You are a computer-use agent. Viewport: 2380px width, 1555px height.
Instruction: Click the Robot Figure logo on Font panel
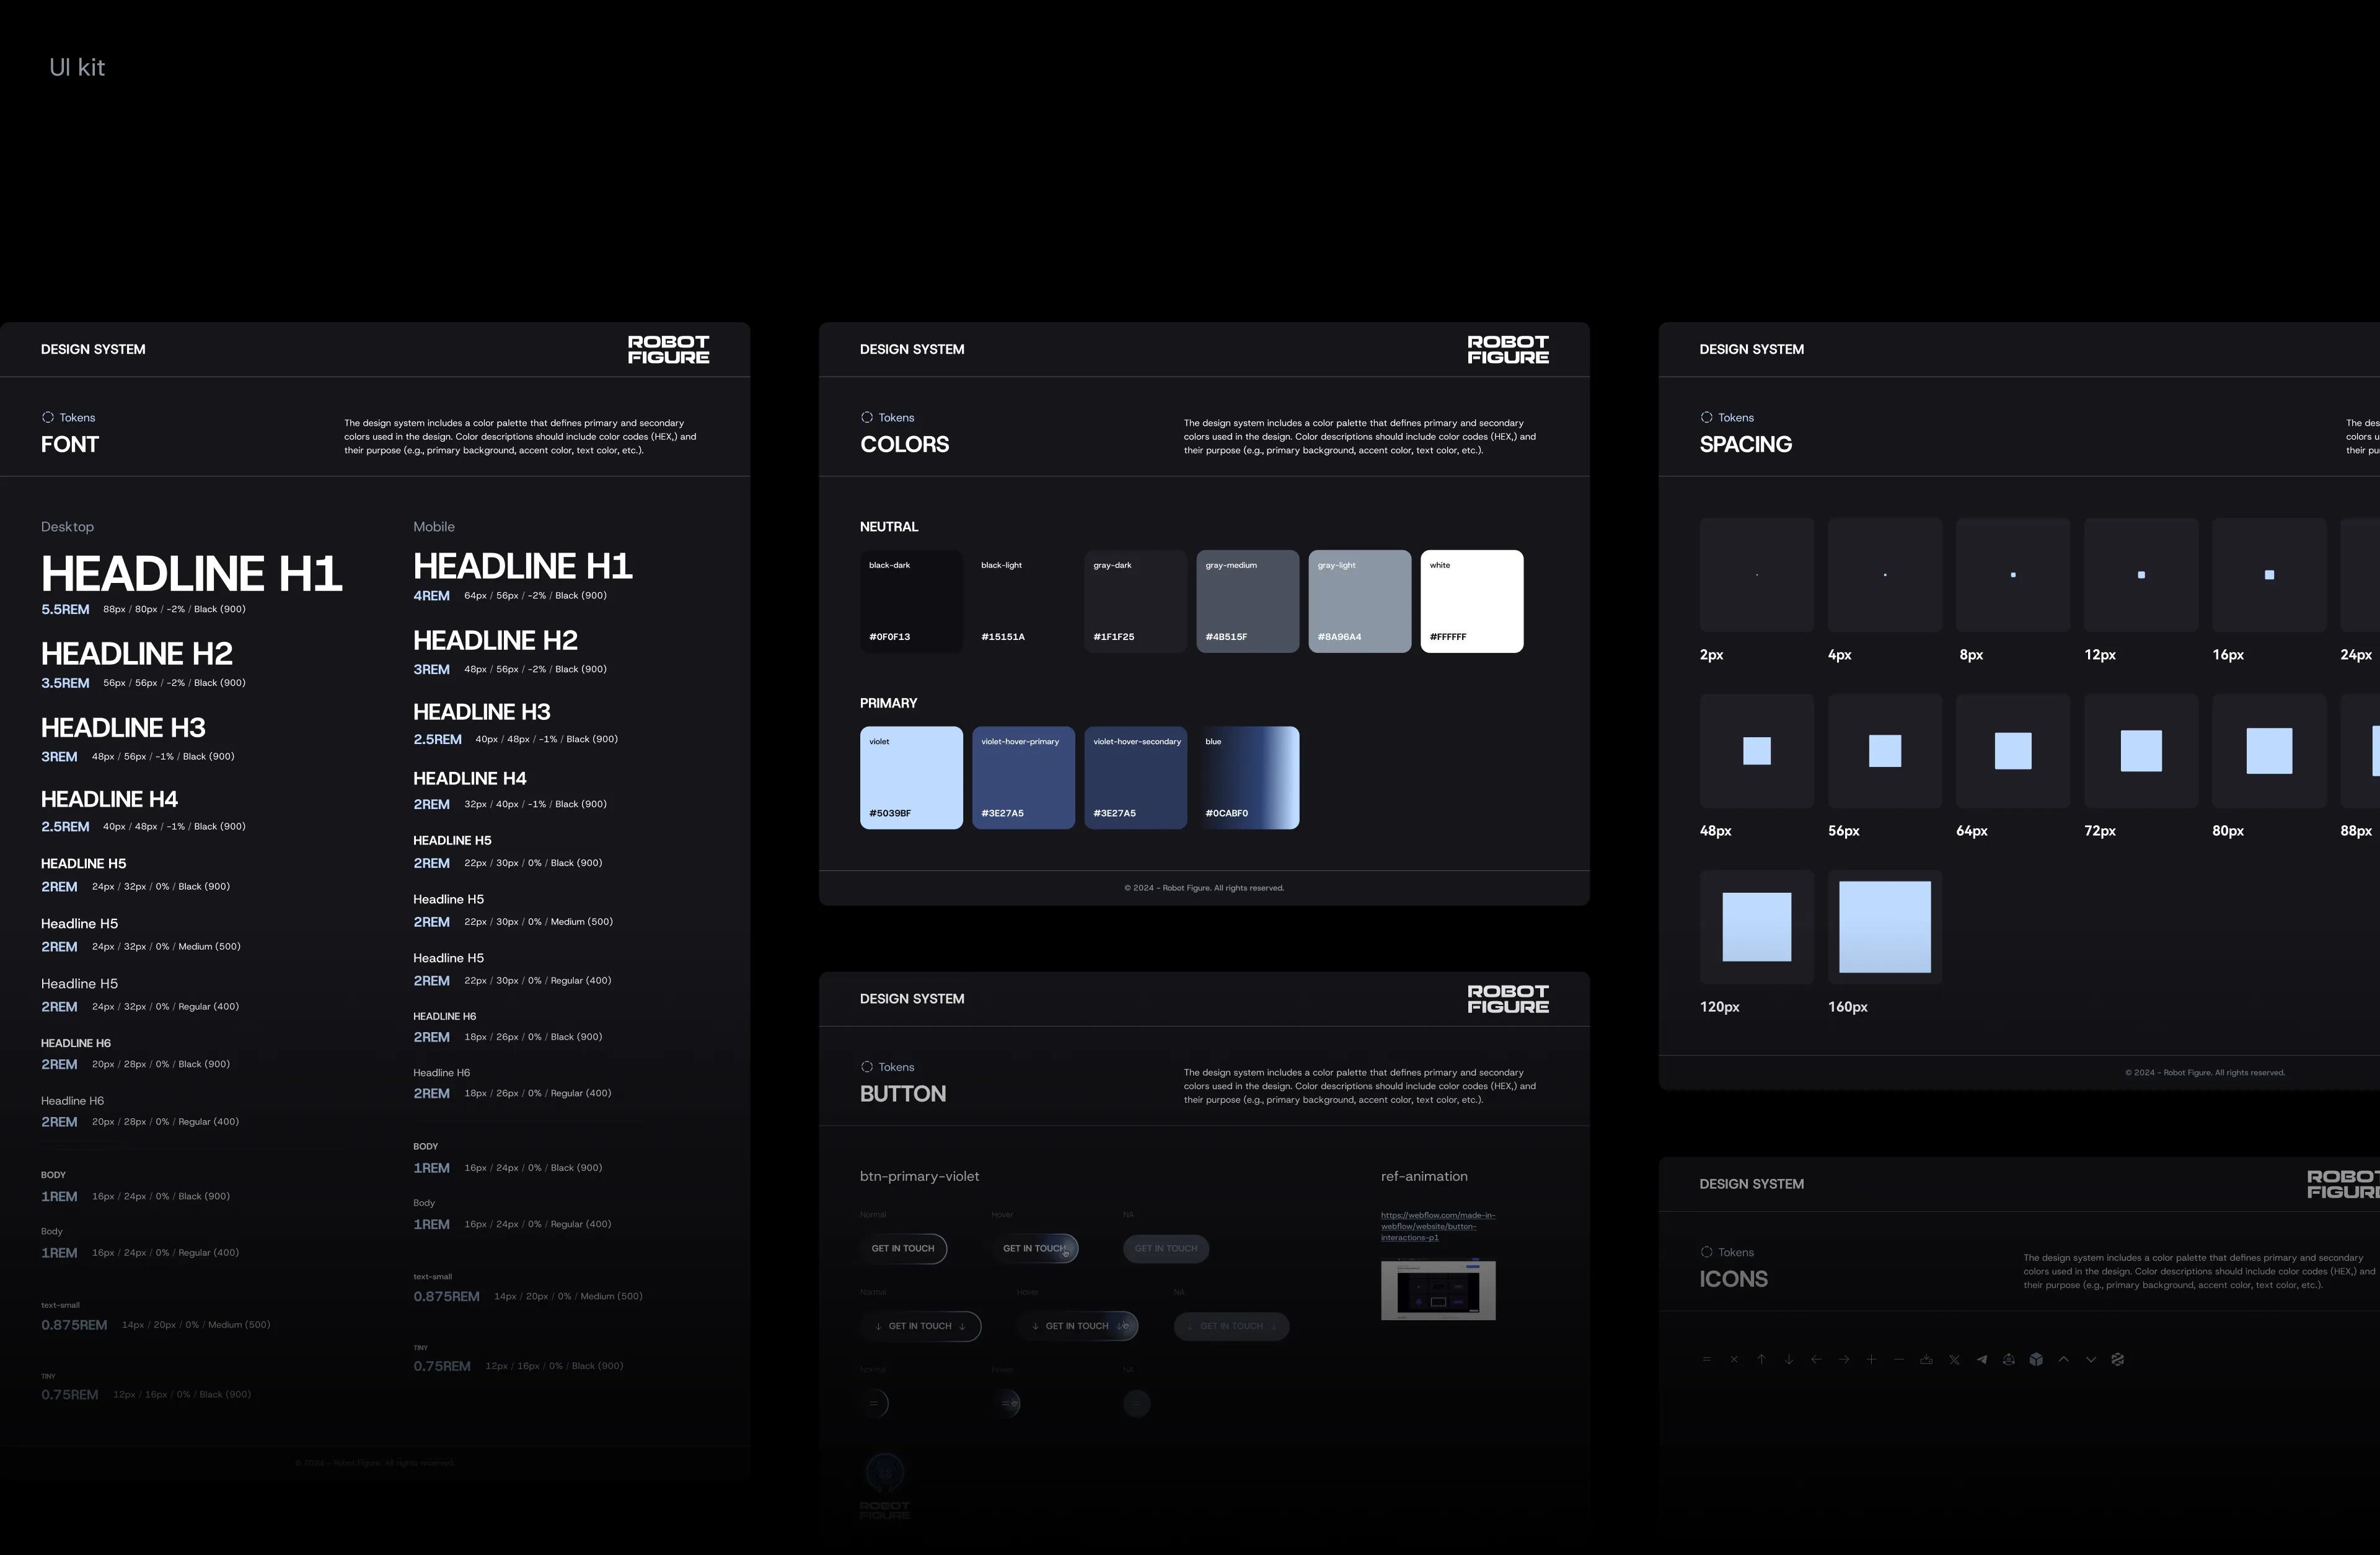(x=668, y=349)
